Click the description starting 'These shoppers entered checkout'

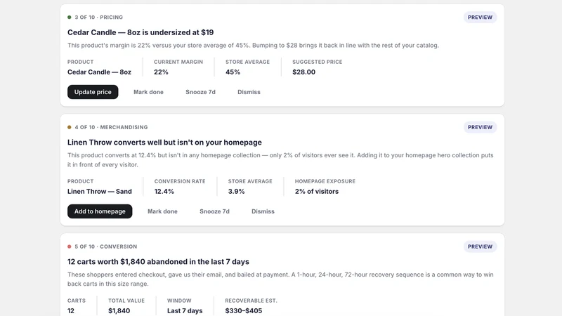[280, 279]
